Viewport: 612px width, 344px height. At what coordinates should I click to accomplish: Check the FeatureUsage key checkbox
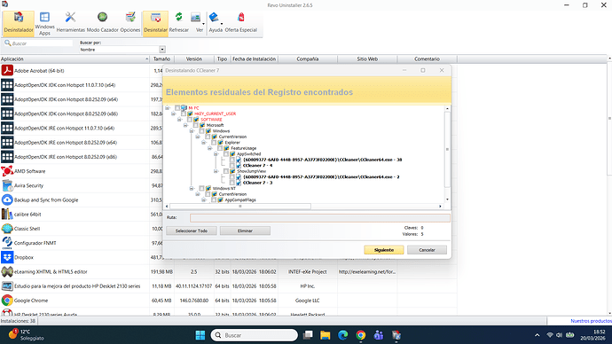220,148
